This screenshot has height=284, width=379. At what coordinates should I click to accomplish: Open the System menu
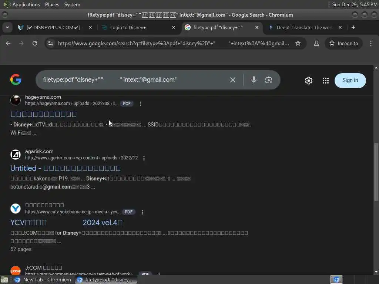click(x=72, y=4)
